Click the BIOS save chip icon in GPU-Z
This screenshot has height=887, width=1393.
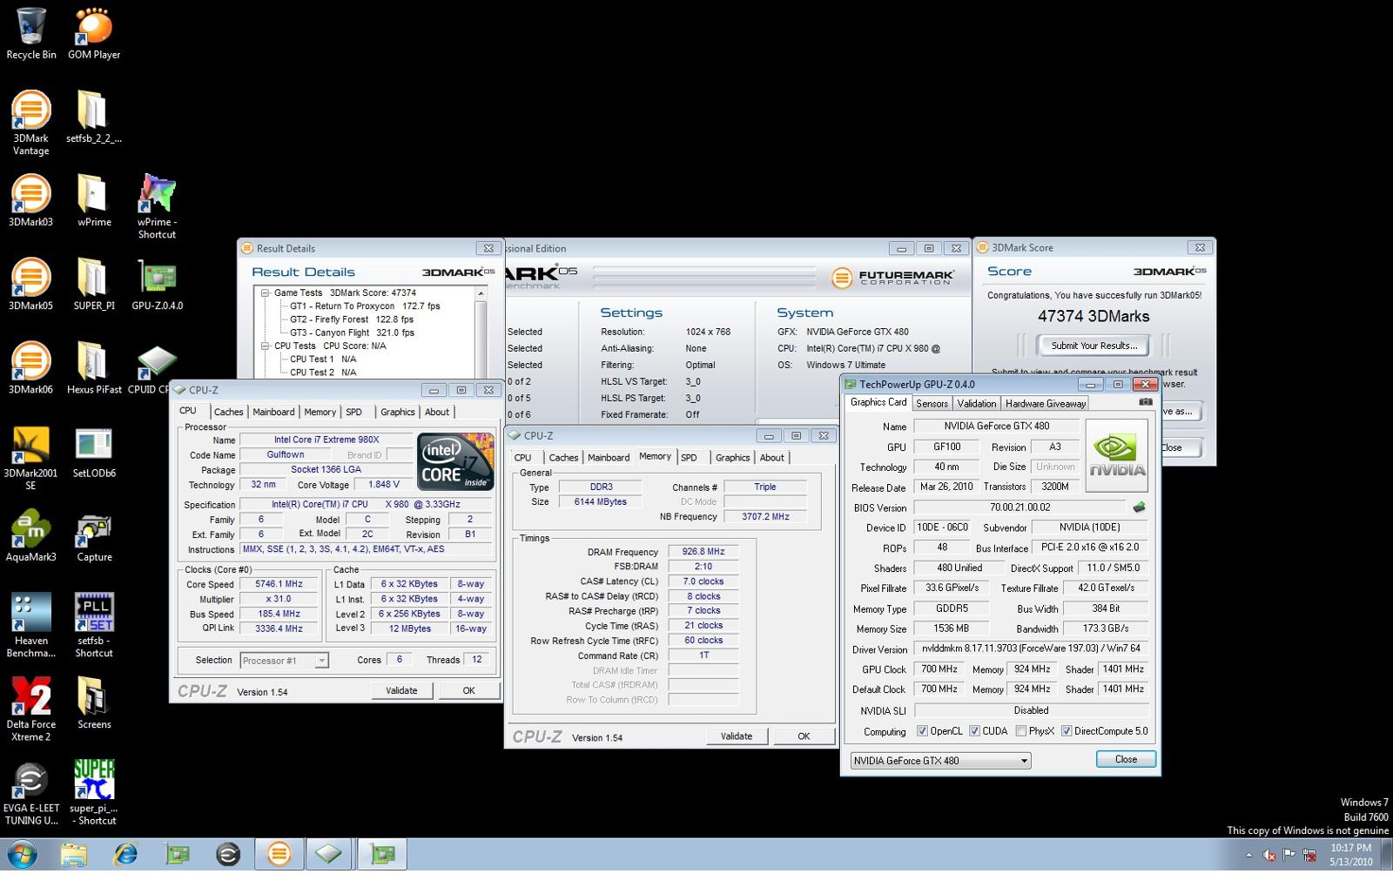point(1139,507)
